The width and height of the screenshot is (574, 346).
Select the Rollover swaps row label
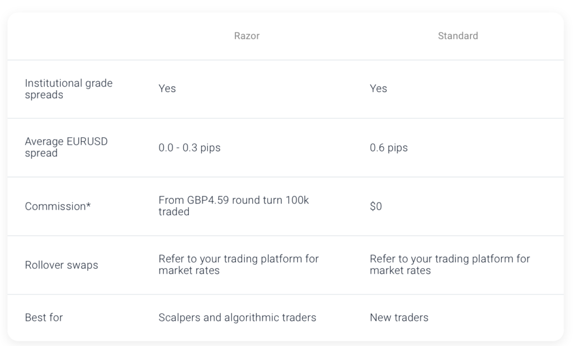point(62,265)
